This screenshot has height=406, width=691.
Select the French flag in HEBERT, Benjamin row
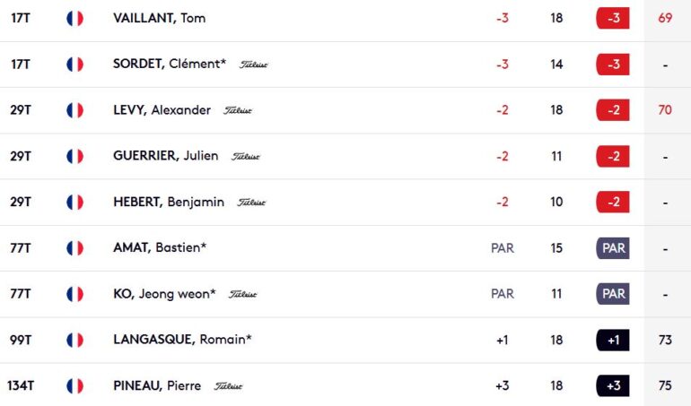click(x=74, y=203)
